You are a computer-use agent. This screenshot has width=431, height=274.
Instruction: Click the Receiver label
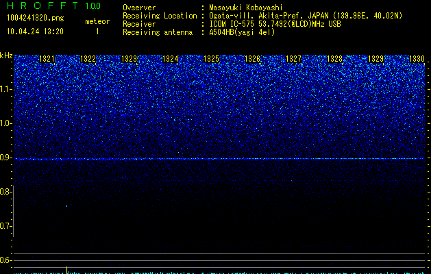coord(139,24)
